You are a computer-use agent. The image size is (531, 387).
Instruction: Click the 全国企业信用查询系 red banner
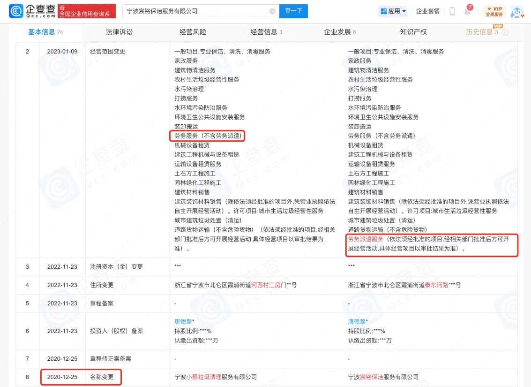coord(87,11)
